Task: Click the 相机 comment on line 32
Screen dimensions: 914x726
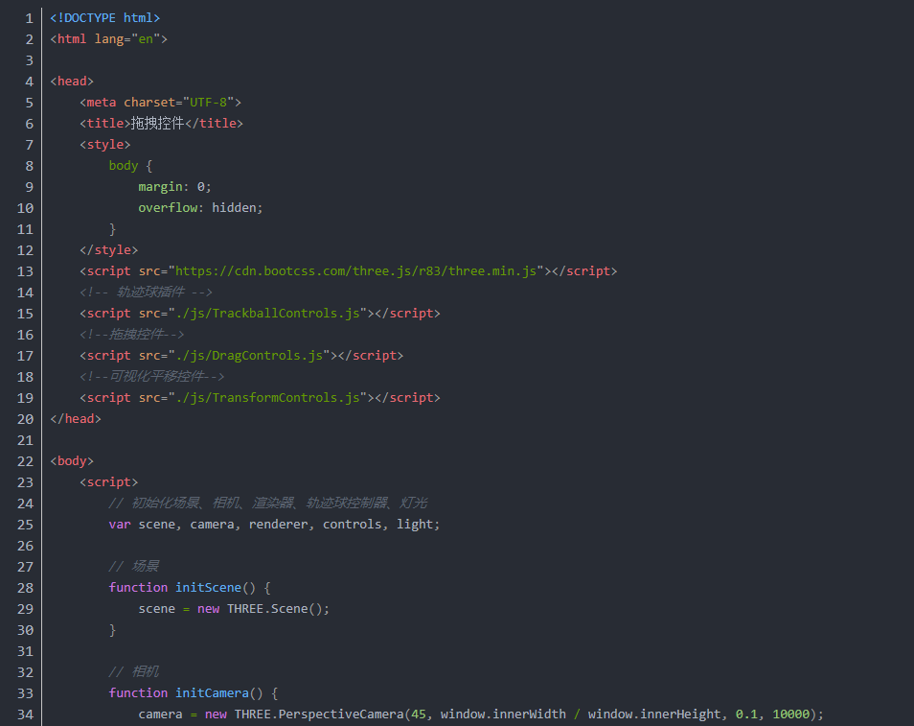Action: click(x=134, y=671)
